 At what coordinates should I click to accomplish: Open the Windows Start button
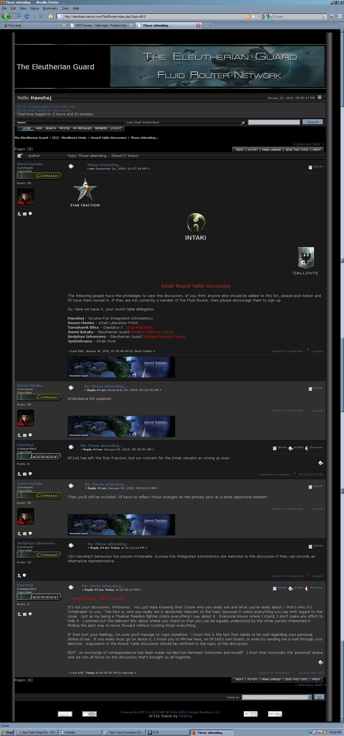(7, 732)
